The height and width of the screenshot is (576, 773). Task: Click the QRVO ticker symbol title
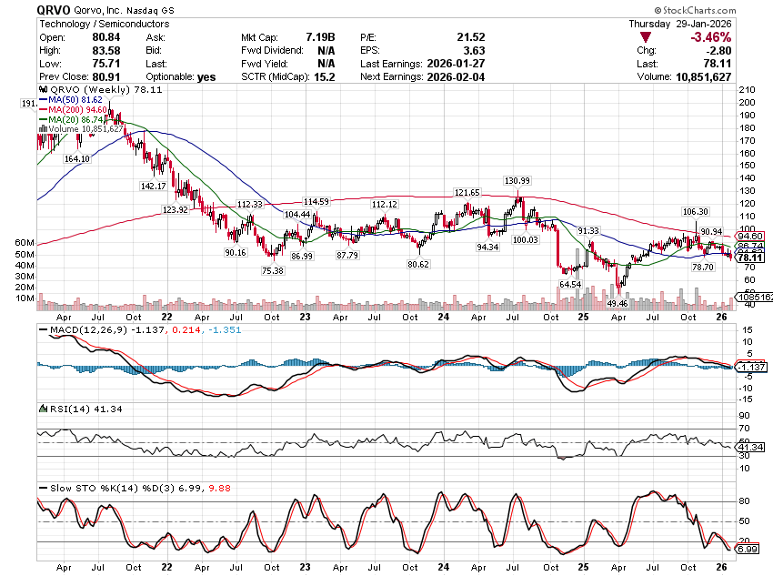click(56, 8)
